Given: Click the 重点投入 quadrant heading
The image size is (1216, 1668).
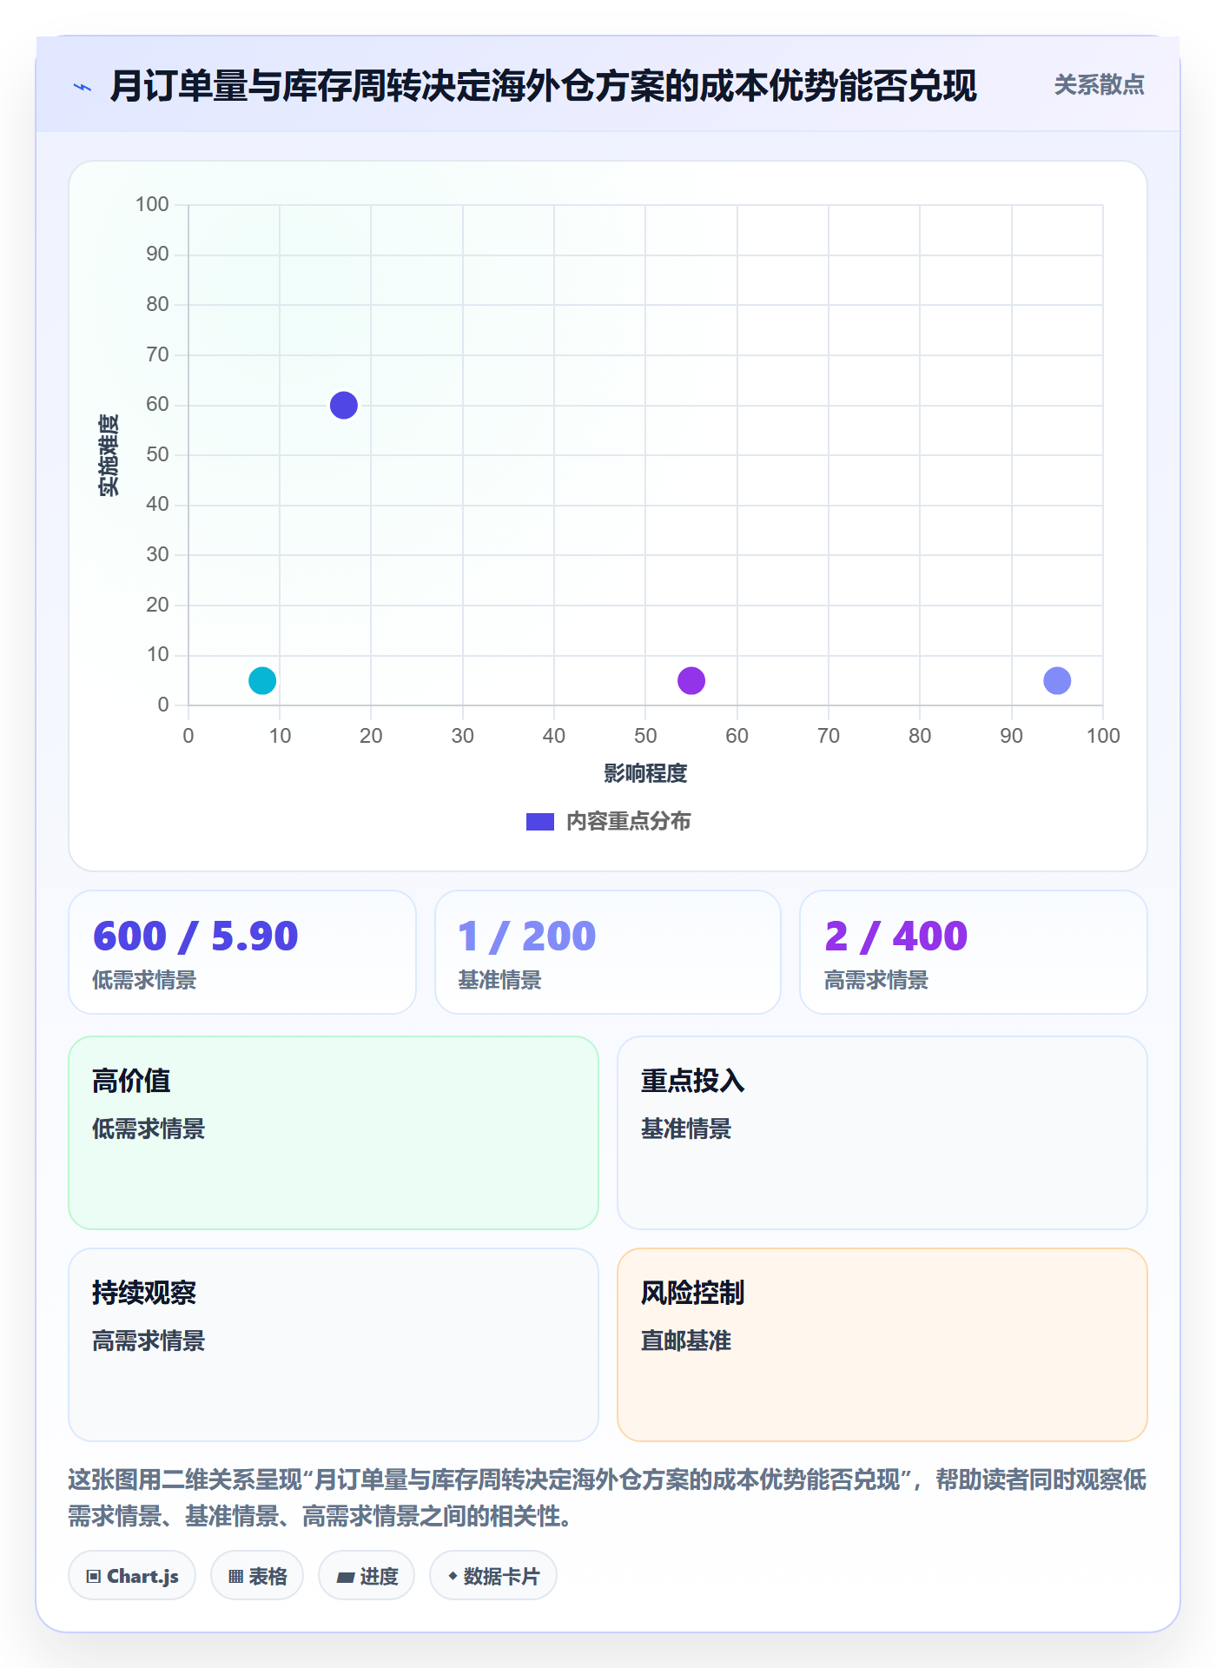Looking at the screenshot, I should pyautogui.click(x=693, y=1081).
